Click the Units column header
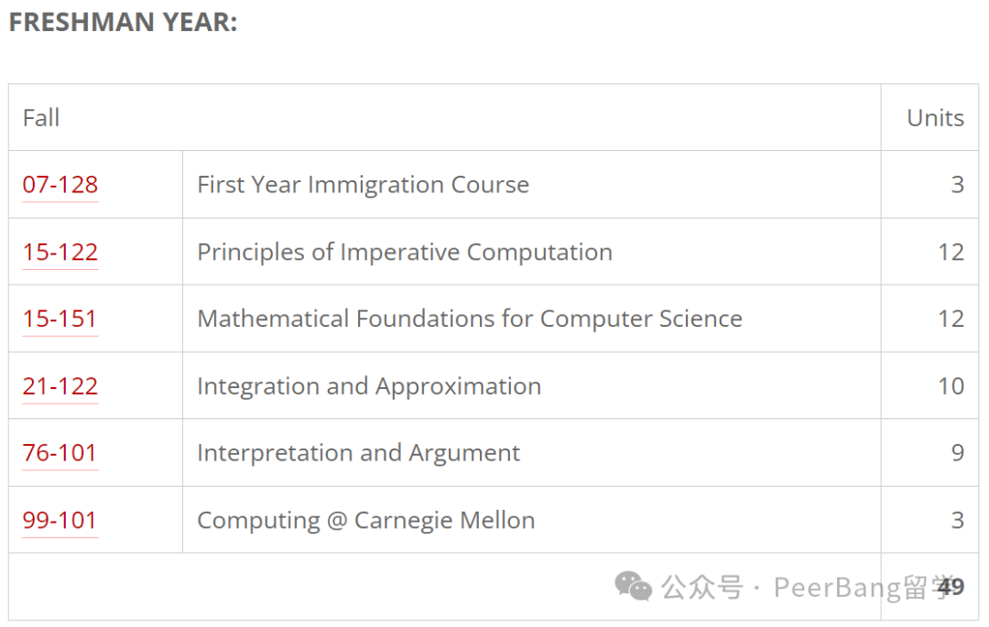 [935, 118]
